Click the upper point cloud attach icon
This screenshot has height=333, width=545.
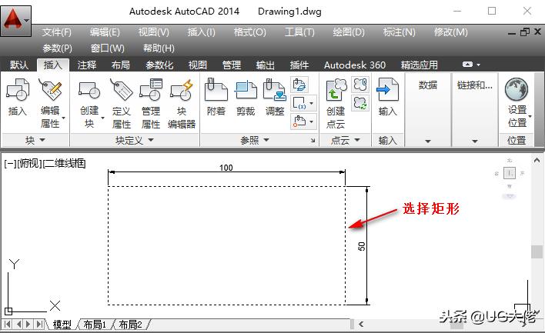(360, 85)
